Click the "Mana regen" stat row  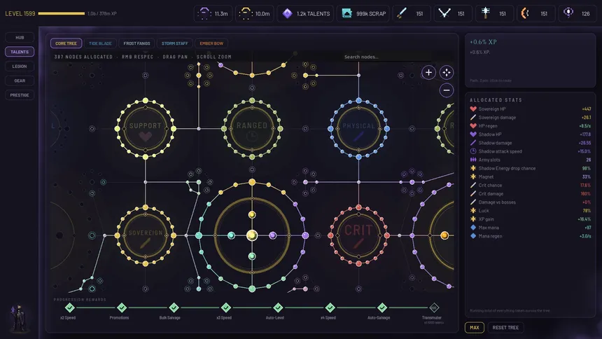point(530,236)
